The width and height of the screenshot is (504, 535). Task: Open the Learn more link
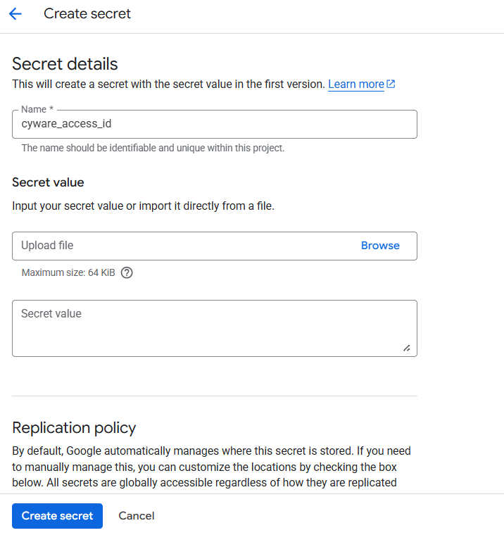pyautogui.click(x=355, y=84)
